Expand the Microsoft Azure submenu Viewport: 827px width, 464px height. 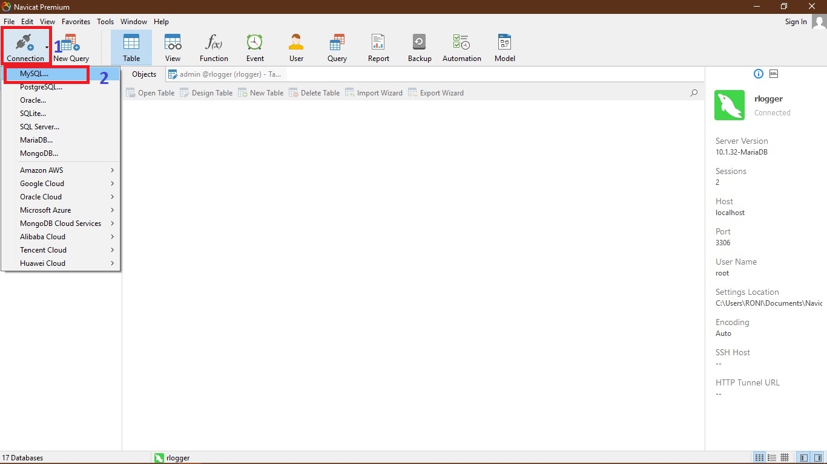pyautogui.click(x=61, y=210)
